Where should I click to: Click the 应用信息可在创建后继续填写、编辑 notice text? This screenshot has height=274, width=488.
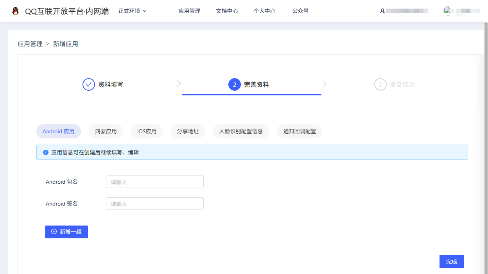95,152
